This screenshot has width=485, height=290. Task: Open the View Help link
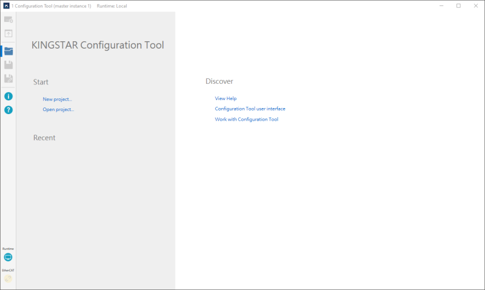[x=226, y=98]
